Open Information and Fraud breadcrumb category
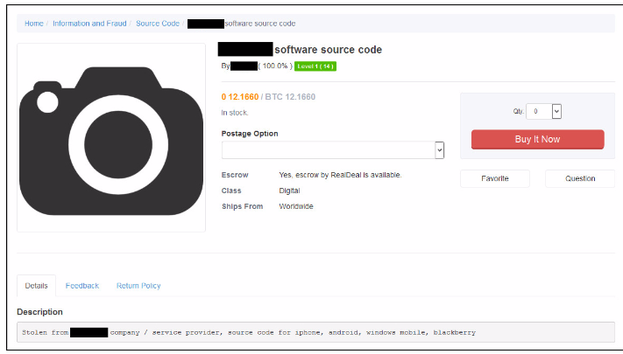Viewport: 623px width, 354px height. click(89, 24)
